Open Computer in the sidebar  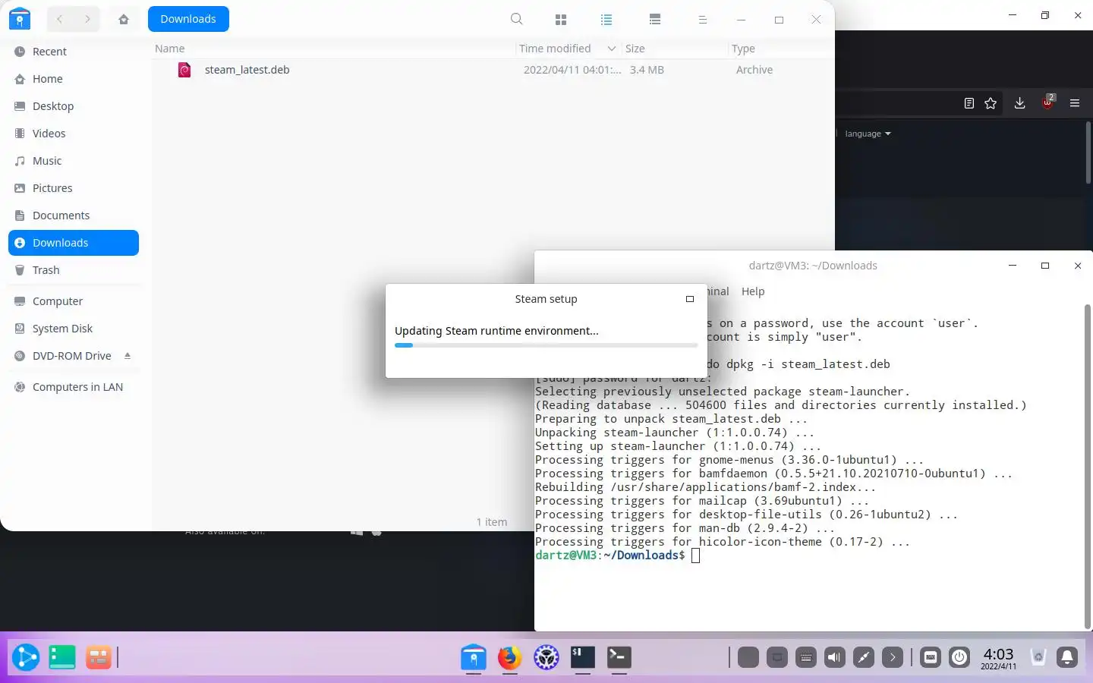click(x=74, y=301)
